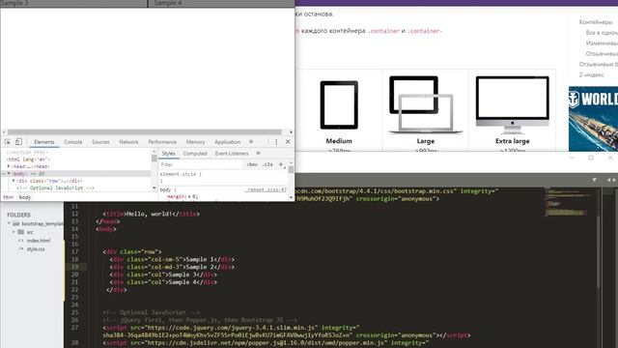Screen dimensions: 618x348
Task: Open the Computed sub-tab
Action: click(195, 153)
